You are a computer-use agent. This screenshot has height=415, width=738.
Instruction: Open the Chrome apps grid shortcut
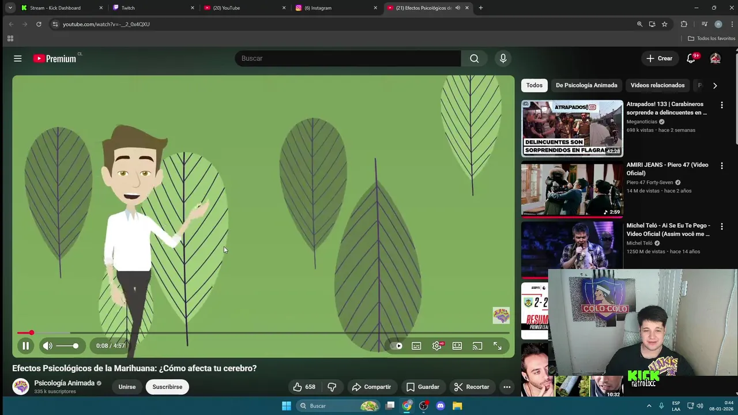10,39
